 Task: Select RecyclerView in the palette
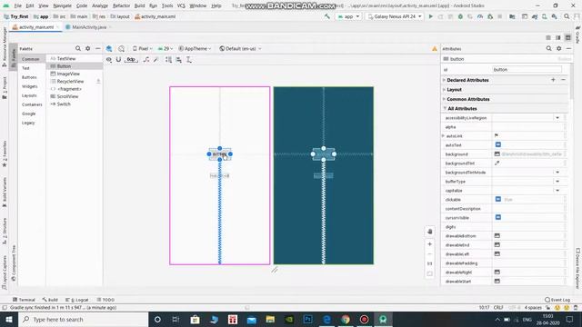[70, 81]
